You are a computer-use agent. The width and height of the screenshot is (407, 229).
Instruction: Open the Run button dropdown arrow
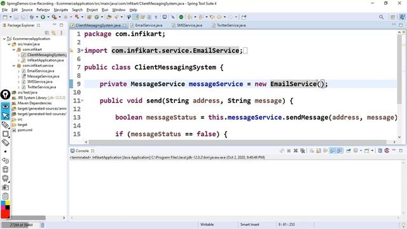pos(48,17)
